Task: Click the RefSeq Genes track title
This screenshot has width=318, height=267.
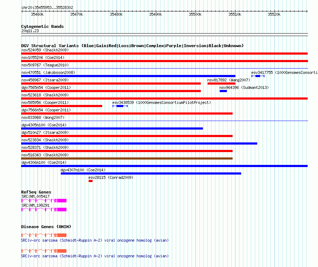Action: [36, 192]
